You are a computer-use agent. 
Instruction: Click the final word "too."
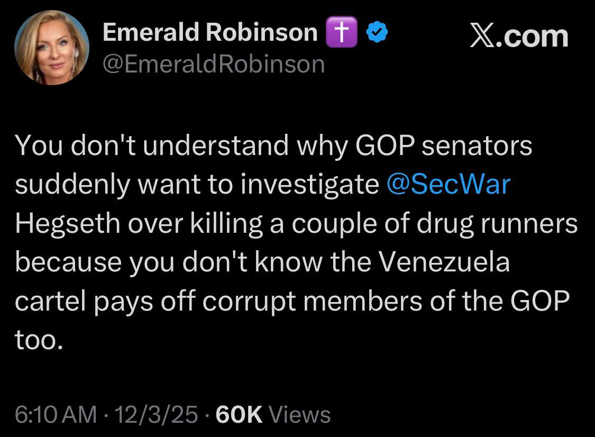[x=39, y=341]
